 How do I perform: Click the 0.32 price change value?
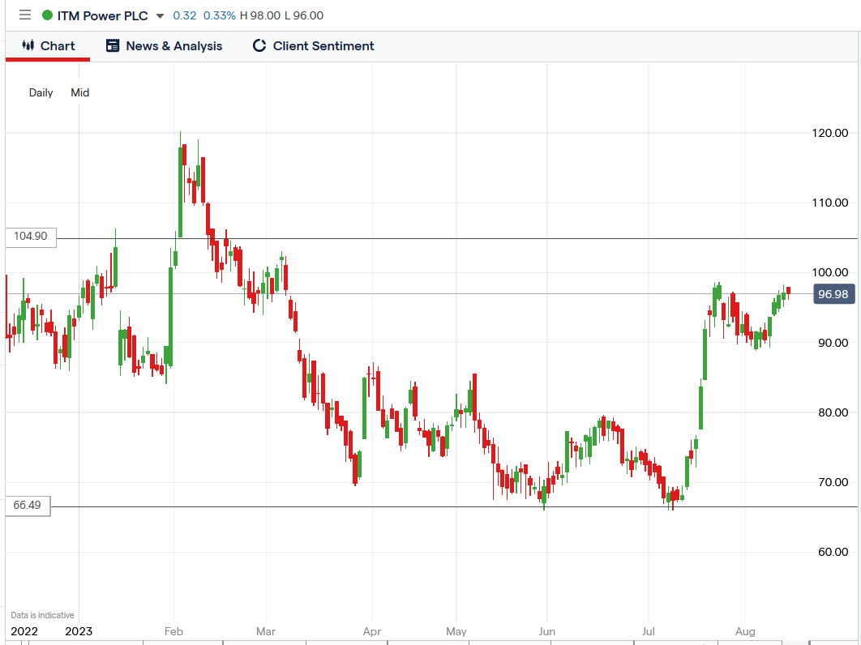click(185, 16)
